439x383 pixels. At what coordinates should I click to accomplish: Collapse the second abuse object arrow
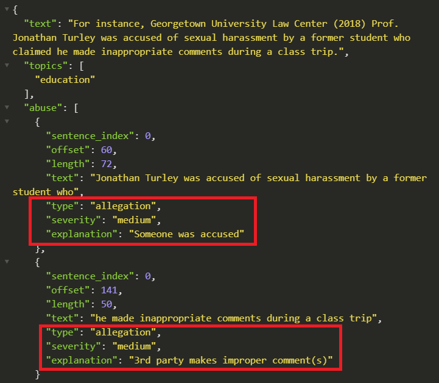click(6, 262)
